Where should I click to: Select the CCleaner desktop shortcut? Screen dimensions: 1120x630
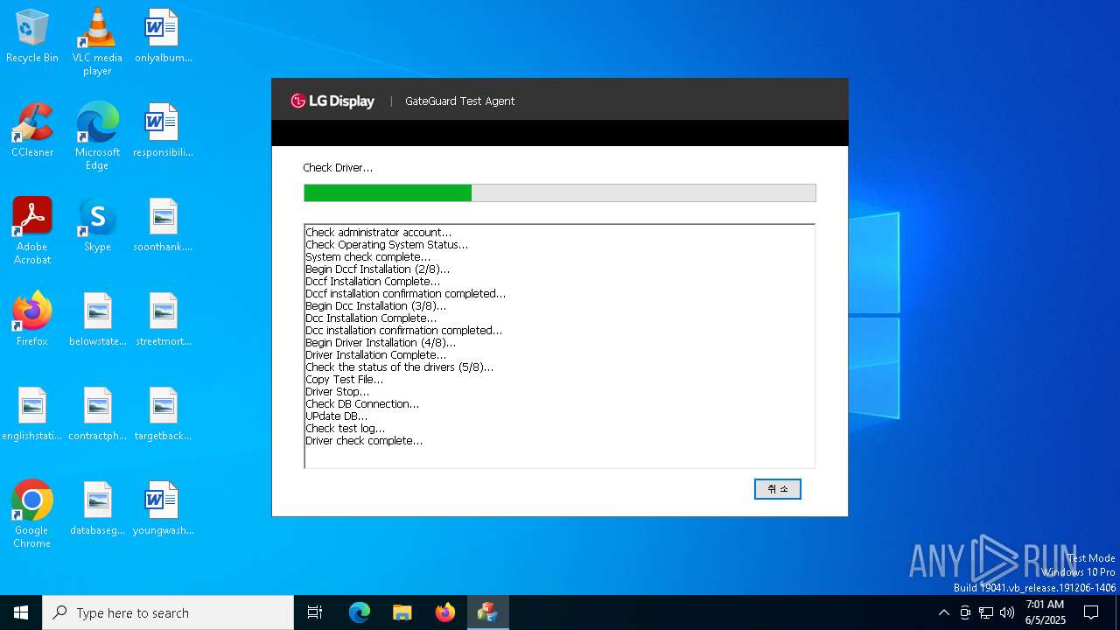click(x=32, y=131)
